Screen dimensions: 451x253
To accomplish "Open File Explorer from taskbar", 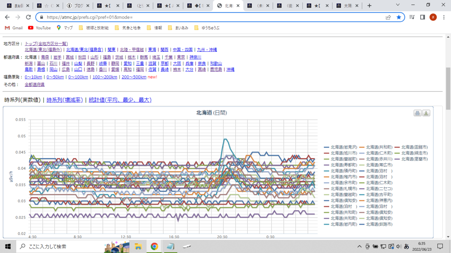I will [138, 246].
